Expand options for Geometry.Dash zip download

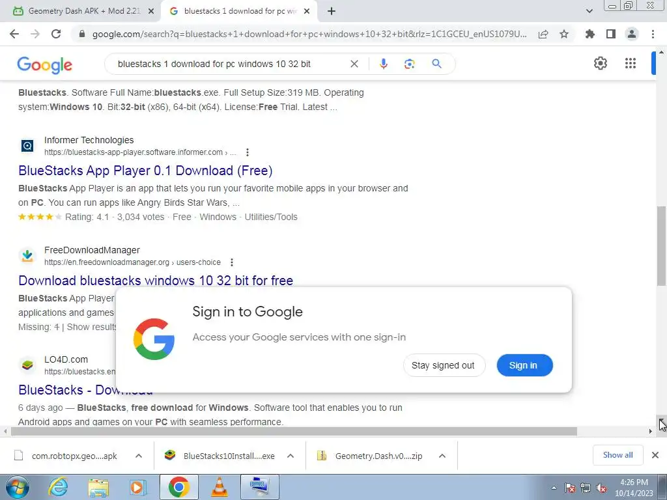coord(442,456)
